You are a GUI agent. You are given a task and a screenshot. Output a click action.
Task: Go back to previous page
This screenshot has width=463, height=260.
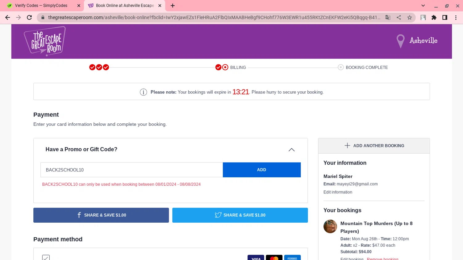coord(8,18)
